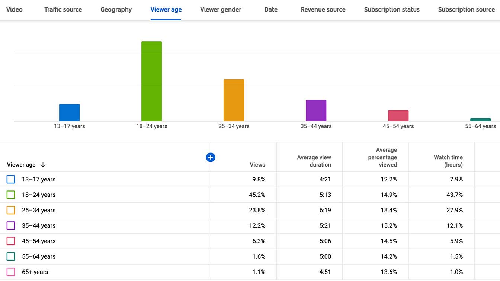Image resolution: width=500 pixels, height=281 pixels.
Task: Tick the 18–24 years checkbox
Action: [11, 195]
